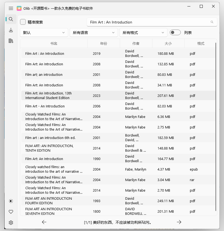Select the rar format Closely Watched Films row
Screen dimensions: 224x231
coord(118,180)
